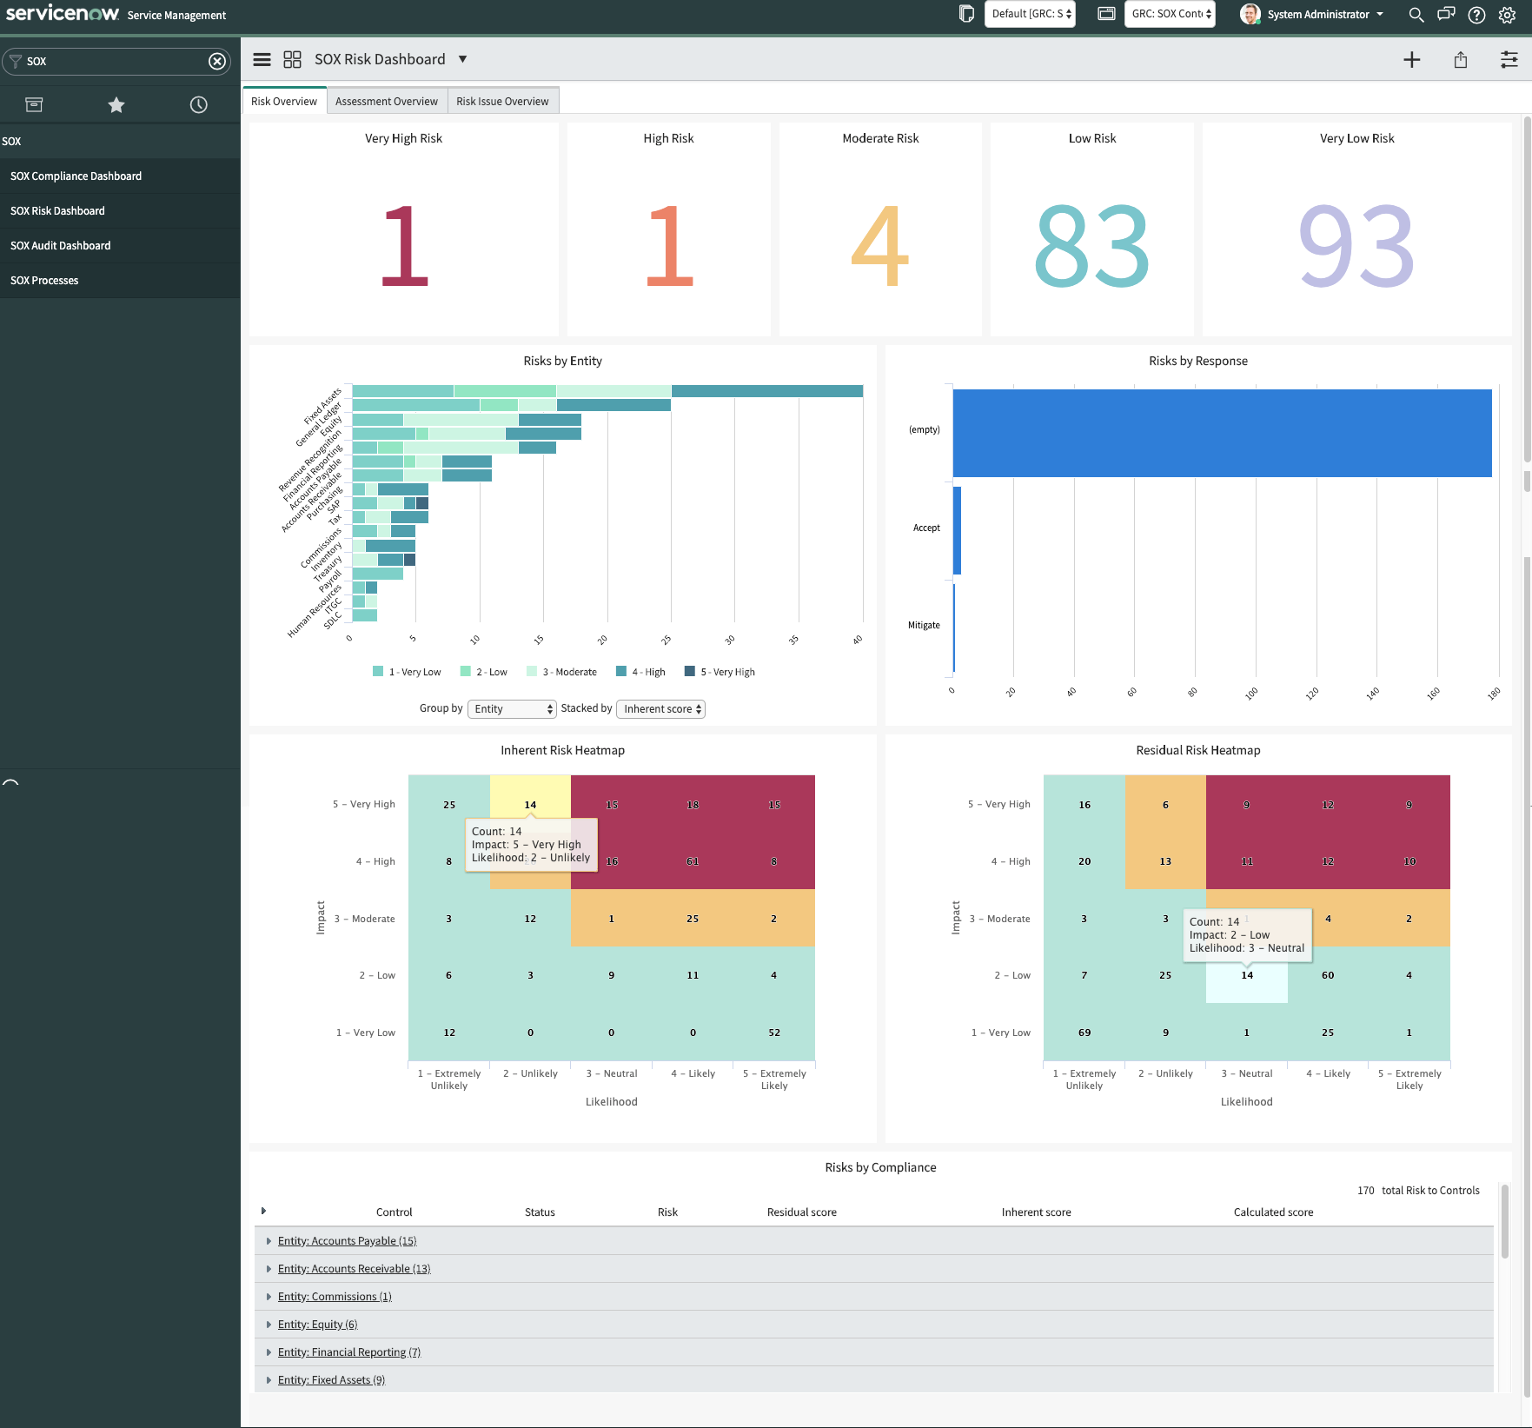Open the dashboards overview grid icon
This screenshot has width=1532, height=1428.
click(292, 59)
